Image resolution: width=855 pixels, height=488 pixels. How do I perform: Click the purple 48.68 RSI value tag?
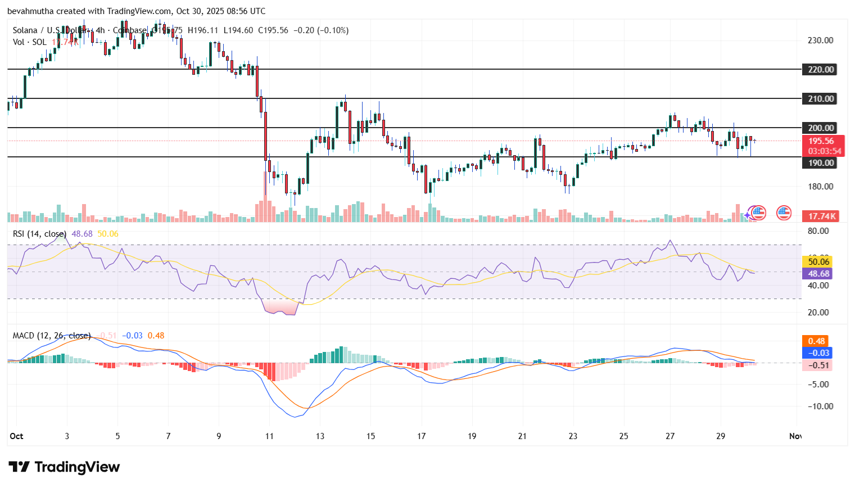pos(818,274)
